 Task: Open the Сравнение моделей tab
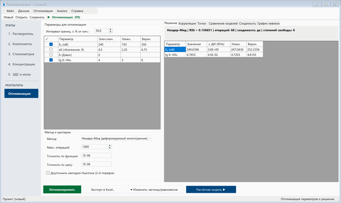point(223,23)
